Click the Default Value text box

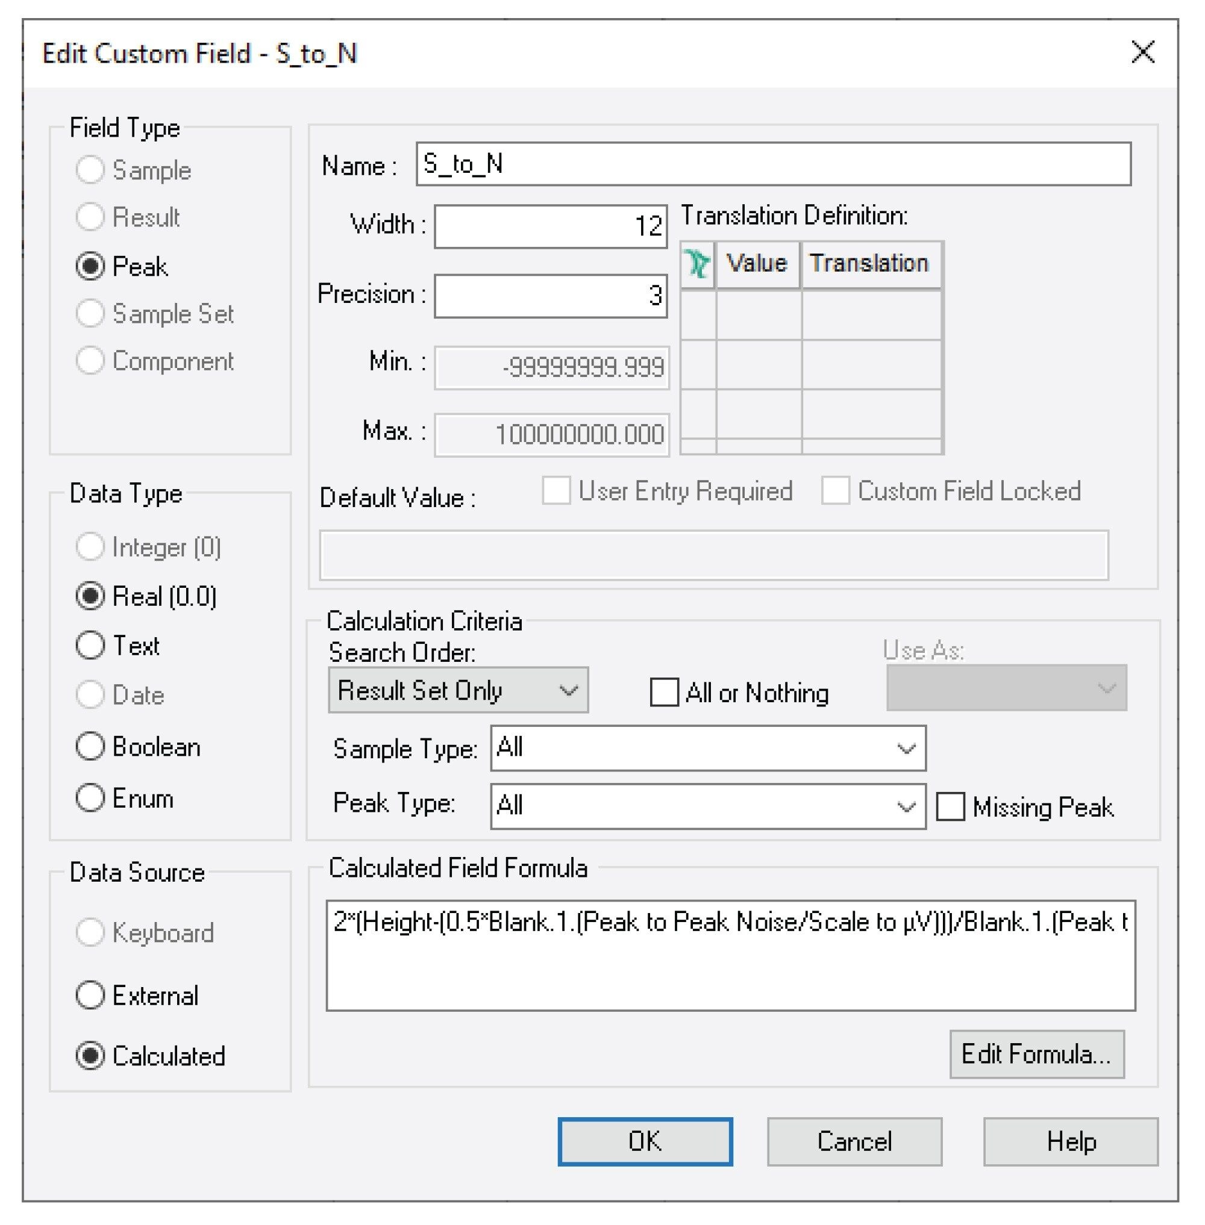(714, 555)
